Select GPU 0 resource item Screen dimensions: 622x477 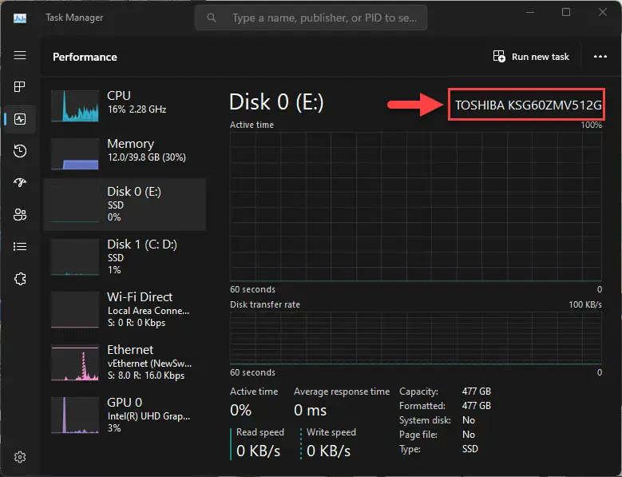pyautogui.click(x=125, y=415)
